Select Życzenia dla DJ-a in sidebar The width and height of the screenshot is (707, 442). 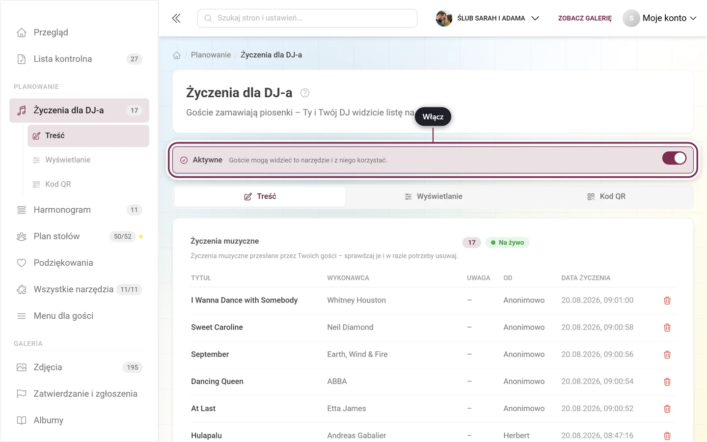(79, 110)
